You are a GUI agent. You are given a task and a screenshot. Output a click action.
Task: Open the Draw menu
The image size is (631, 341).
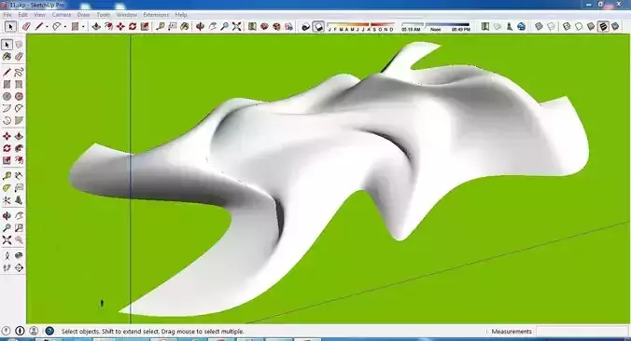click(x=83, y=15)
